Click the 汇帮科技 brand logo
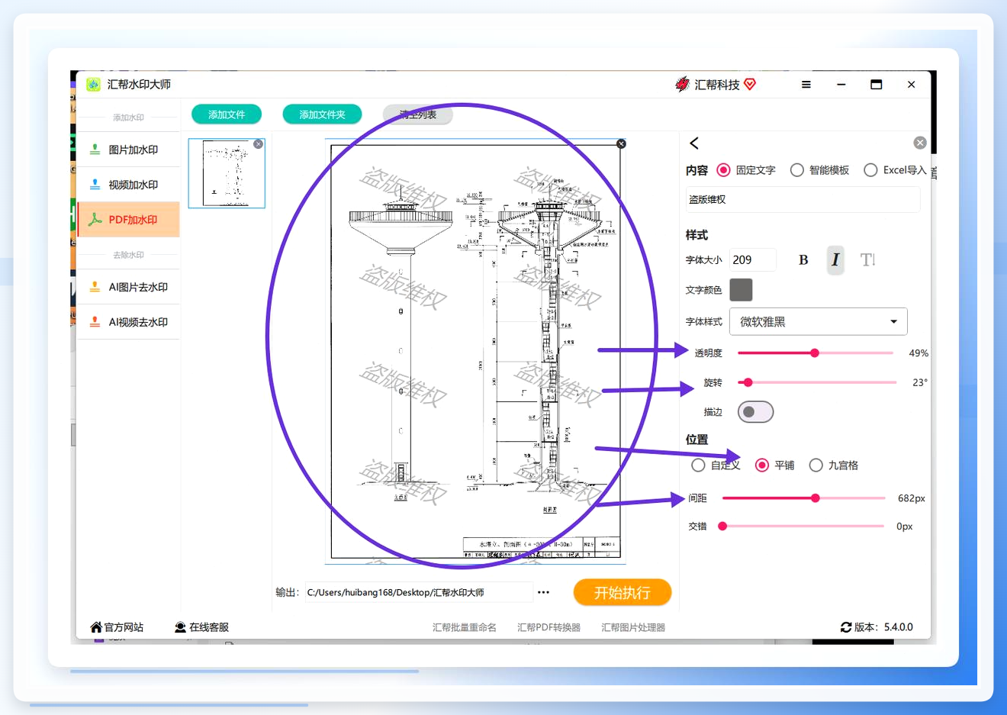 tap(682, 85)
